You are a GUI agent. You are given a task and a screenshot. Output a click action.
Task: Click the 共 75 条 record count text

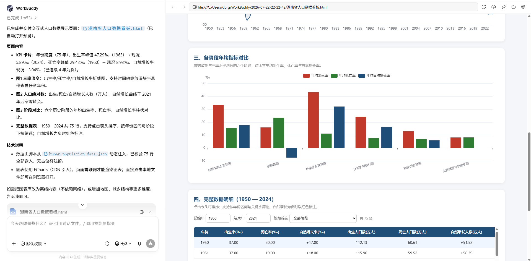click(366, 218)
